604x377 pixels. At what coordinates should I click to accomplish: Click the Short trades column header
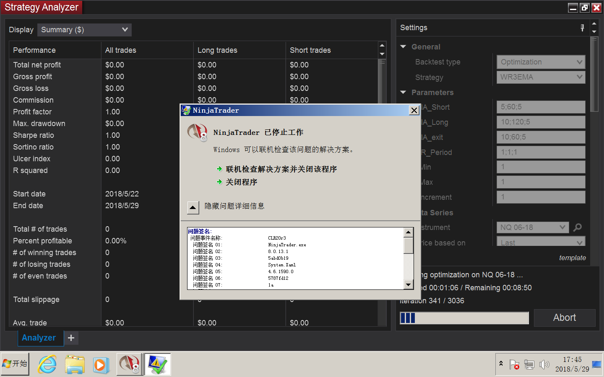coord(331,50)
